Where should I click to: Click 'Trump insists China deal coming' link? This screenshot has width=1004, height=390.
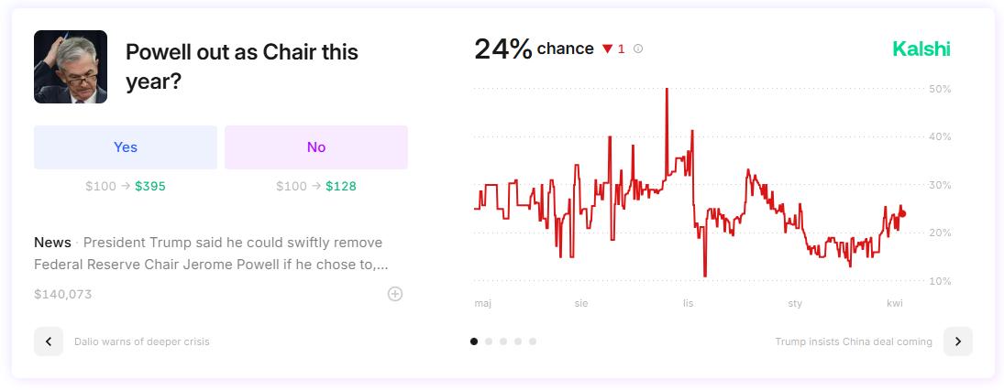[x=854, y=341]
